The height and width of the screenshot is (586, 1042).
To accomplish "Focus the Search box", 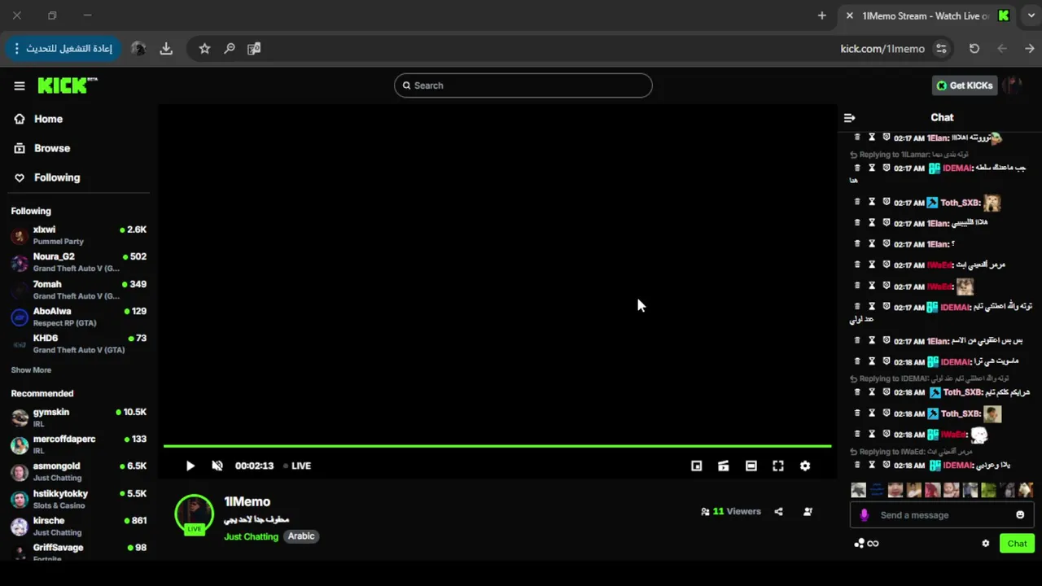I will 523,85.
